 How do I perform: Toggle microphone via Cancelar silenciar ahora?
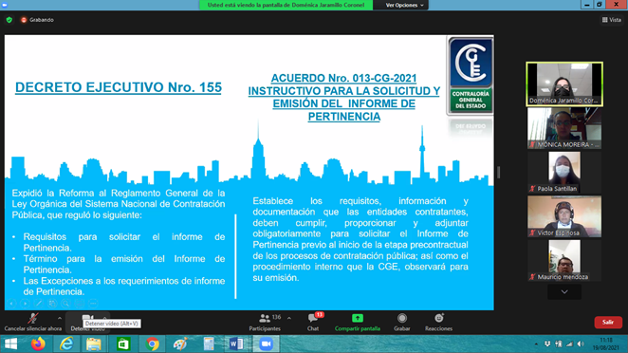click(33, 323)
